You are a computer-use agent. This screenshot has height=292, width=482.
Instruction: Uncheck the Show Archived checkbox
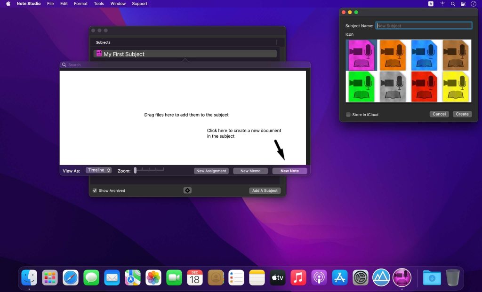95,190
